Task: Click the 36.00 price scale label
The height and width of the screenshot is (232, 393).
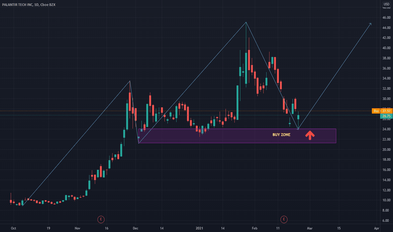Action: (386, 68)
